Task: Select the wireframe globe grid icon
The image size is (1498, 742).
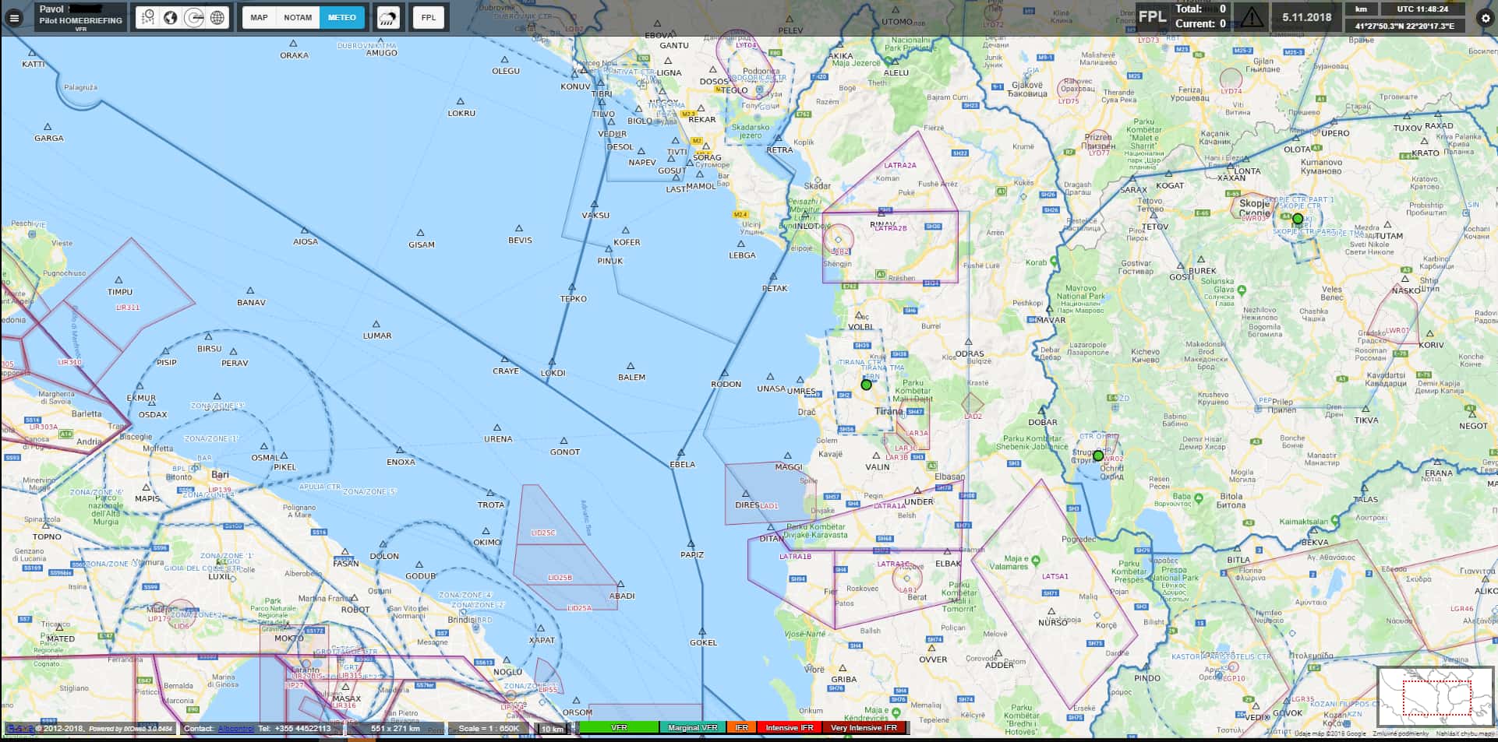Action: (x=217, y=17)
